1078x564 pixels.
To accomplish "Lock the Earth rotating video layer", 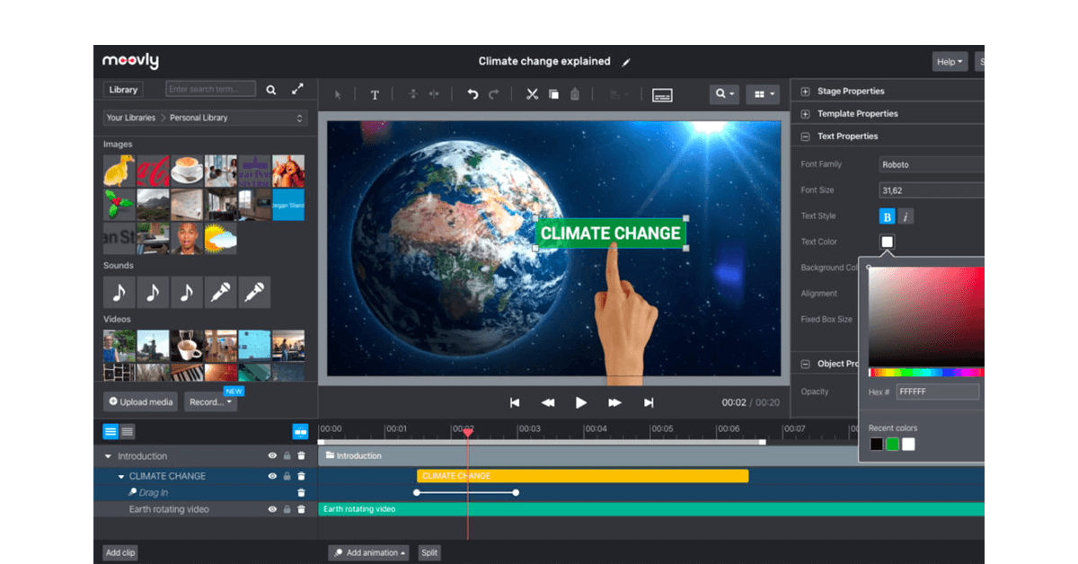I will pyautogui.click(x=287, y=509).
